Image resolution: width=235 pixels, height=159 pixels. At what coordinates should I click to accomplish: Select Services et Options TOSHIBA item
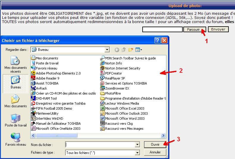(124, 83)
